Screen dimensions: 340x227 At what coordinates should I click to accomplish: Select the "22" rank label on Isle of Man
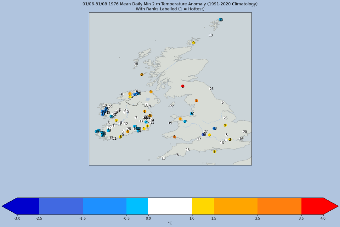(x=172, y=106)
